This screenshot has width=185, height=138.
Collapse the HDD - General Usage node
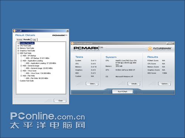pyautogui.click(x=21, y=66)
